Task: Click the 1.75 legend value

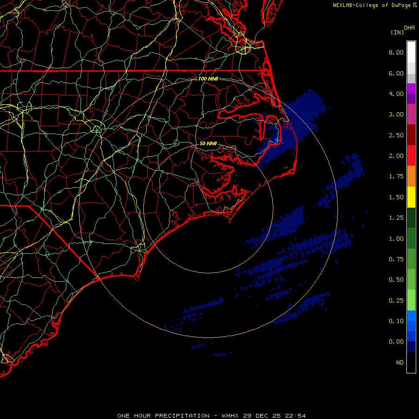Action: (396, 176)
